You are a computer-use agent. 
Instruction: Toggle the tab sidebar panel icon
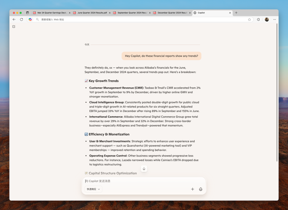[28, 13]
